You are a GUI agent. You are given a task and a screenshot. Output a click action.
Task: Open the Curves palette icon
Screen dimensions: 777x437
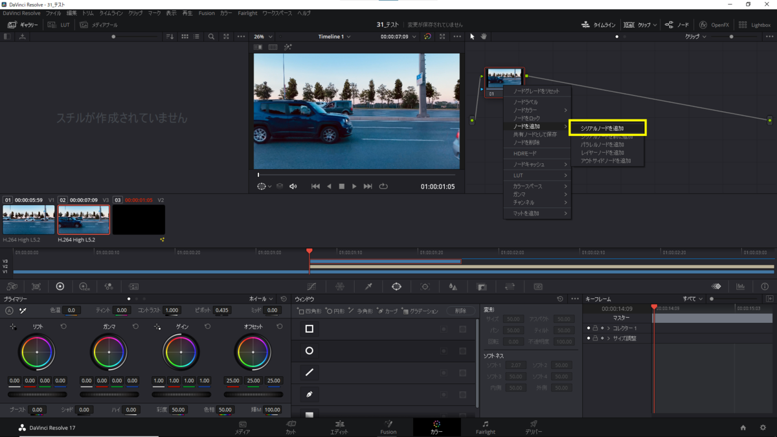311,286
